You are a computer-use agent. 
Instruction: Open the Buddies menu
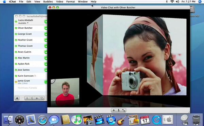tap(48, 2)
